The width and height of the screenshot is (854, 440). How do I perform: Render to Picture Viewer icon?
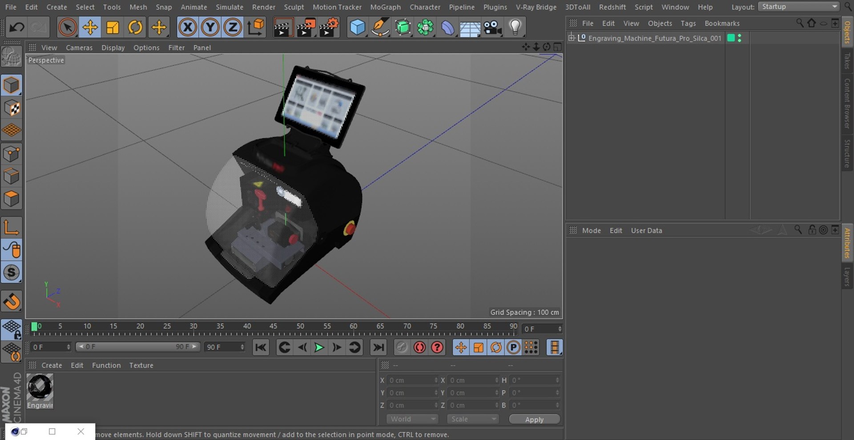point(306,28)
